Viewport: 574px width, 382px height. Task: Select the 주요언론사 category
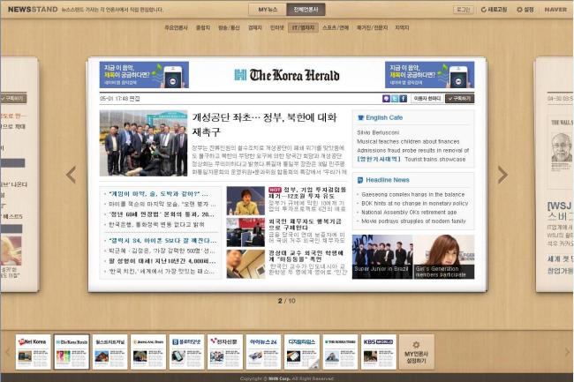[176, 27]
